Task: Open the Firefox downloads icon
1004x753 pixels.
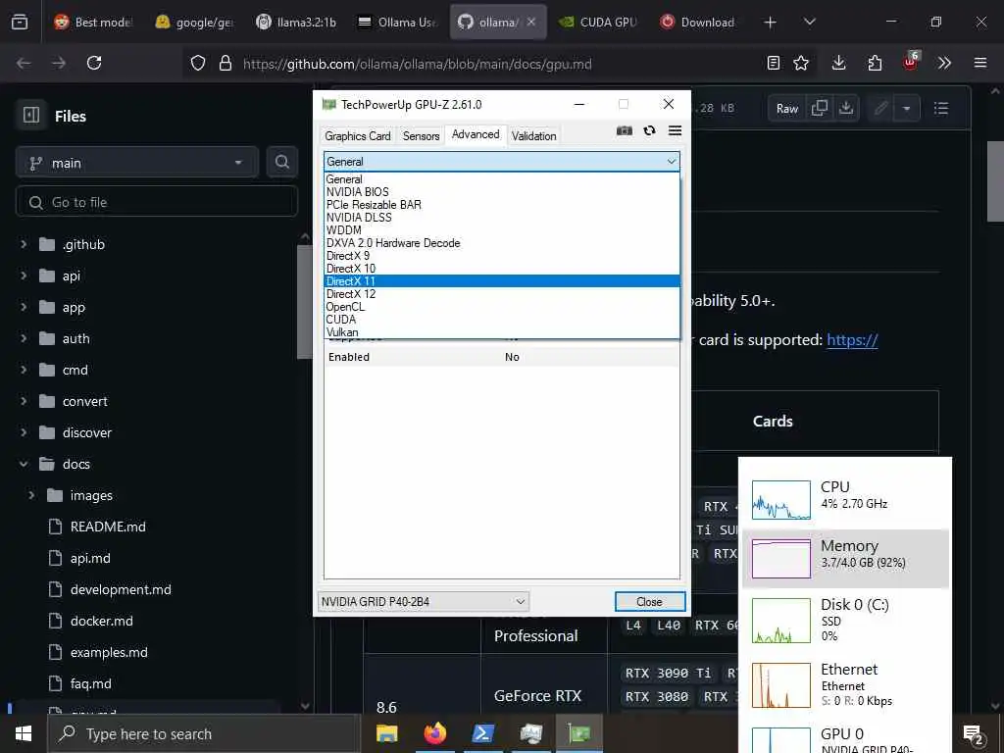Action: pyautogui.click(x=839, y=63)
